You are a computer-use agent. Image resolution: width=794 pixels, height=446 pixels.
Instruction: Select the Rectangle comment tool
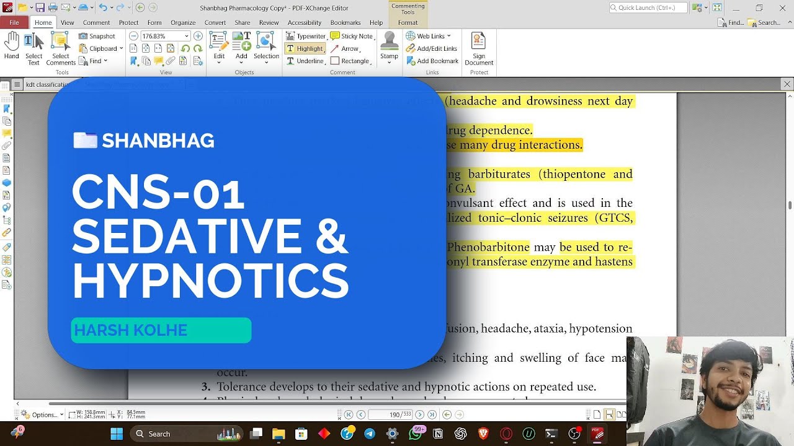350,61
